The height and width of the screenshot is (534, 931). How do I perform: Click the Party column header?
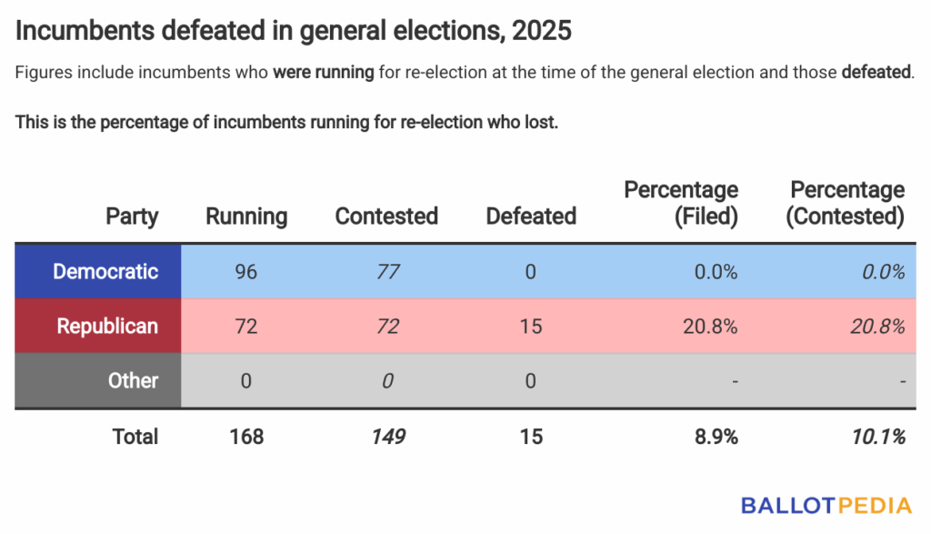coord(132,217)
